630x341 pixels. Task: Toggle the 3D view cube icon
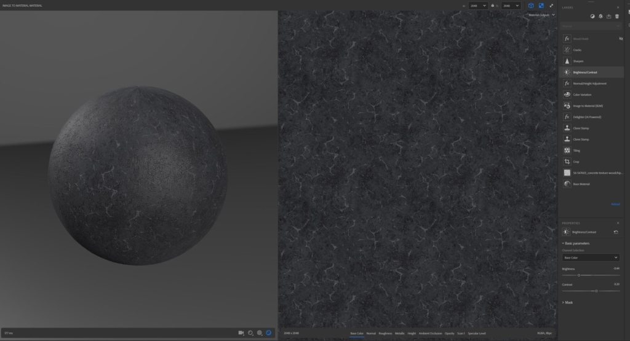pos(531,6)
